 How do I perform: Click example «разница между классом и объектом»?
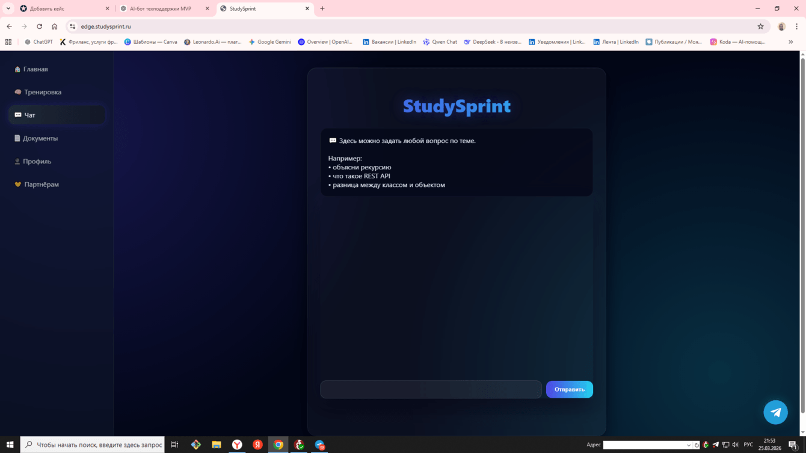coord(389,185)
